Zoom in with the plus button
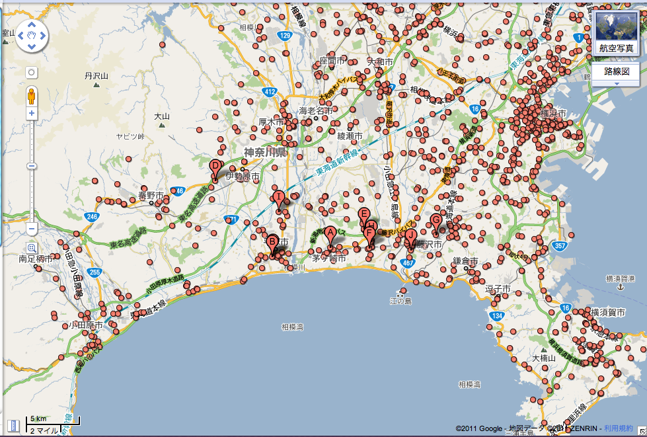The height and width of the screenshot is (437, 647). [32, 114]
